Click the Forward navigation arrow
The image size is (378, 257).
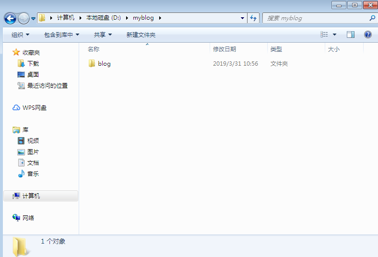point(24,18)
